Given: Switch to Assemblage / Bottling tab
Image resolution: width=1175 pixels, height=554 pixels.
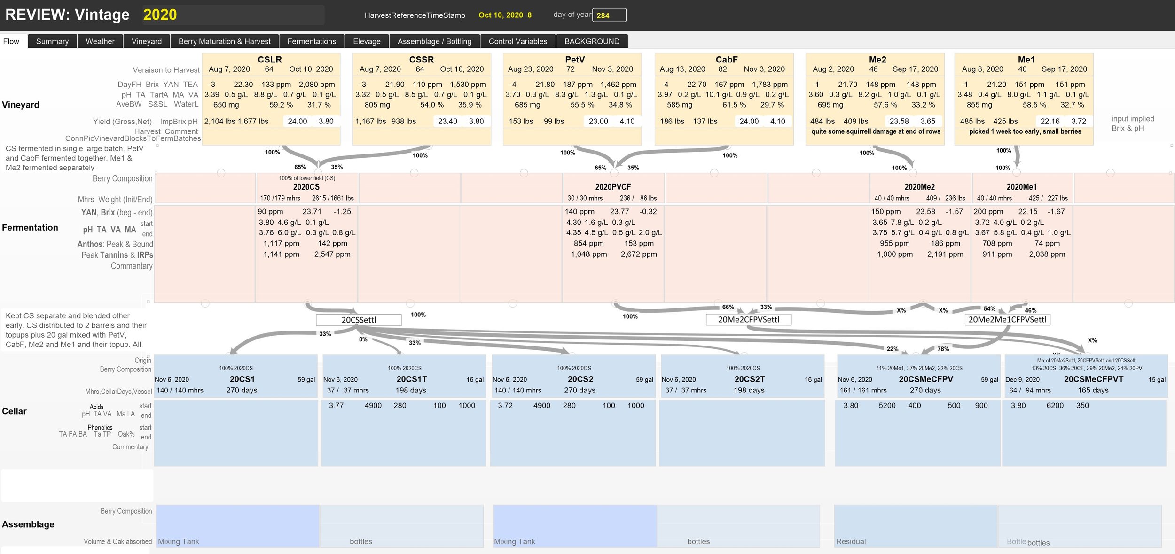Looking at the screenshot, I should pos(435,41).
